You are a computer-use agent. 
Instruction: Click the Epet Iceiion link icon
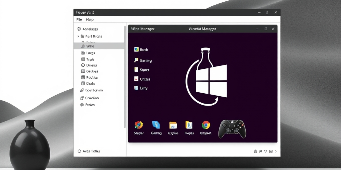82,90
